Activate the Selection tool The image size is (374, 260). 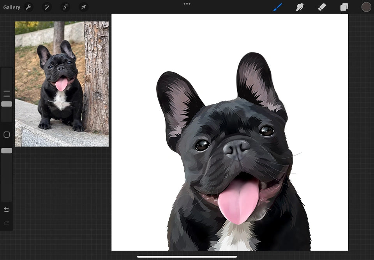click(x=65, y=7)
